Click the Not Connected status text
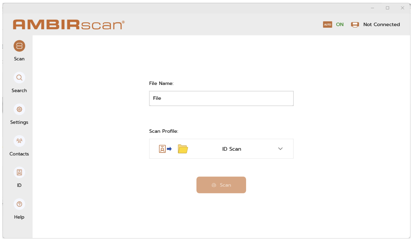 pyautogui.click(x=381, y=24)
